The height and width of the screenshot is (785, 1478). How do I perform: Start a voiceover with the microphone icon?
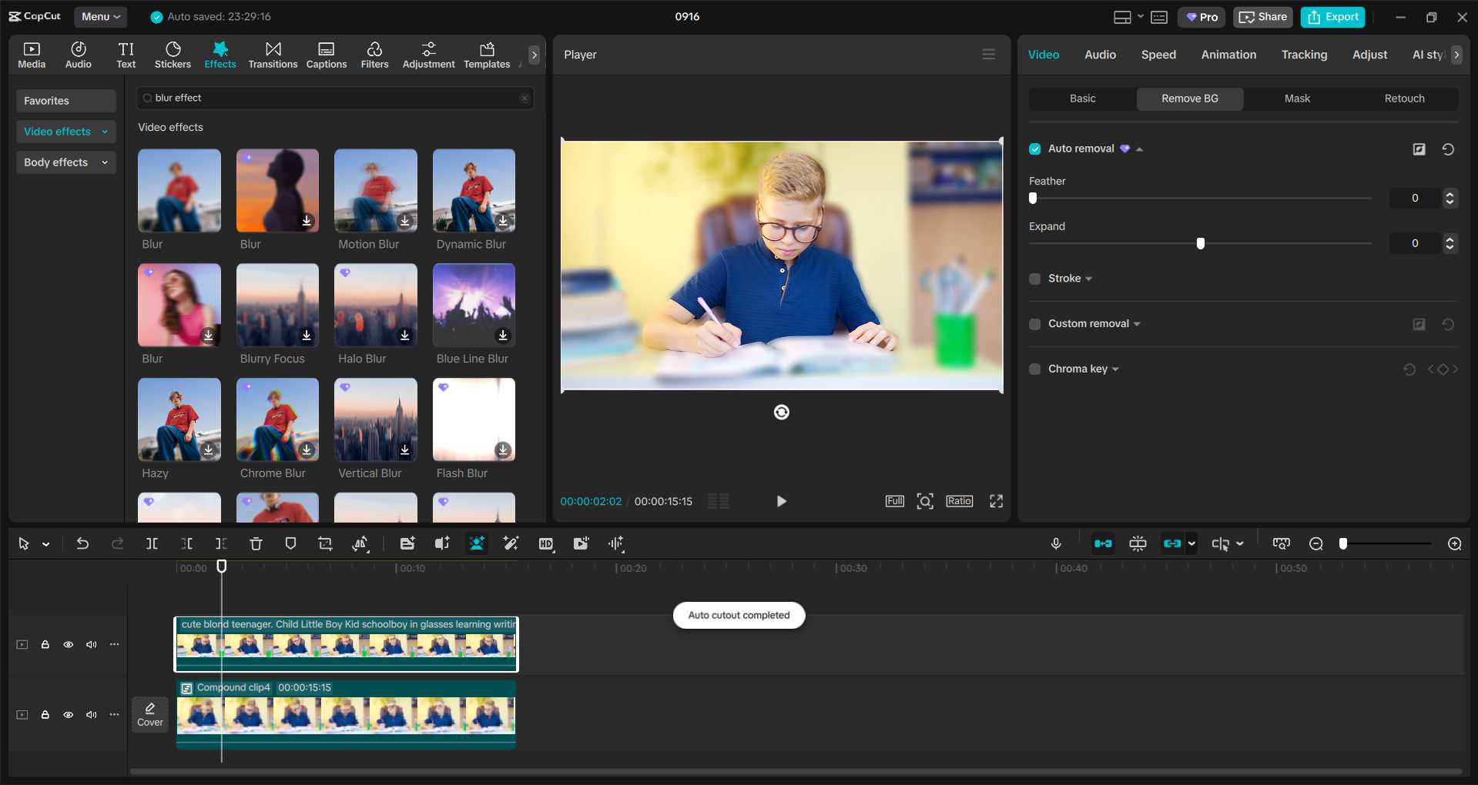1056,543
